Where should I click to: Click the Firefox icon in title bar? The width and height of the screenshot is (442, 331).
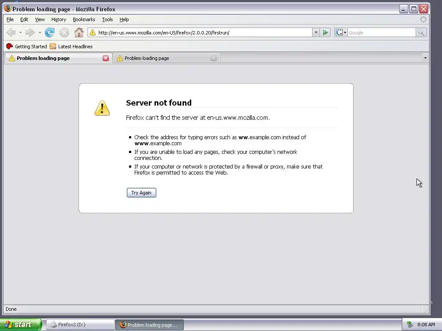pyautogui.click(x=8, y=9)
